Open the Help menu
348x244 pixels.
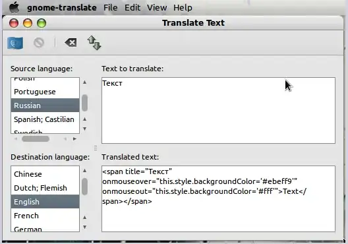[x=183, y=8]
